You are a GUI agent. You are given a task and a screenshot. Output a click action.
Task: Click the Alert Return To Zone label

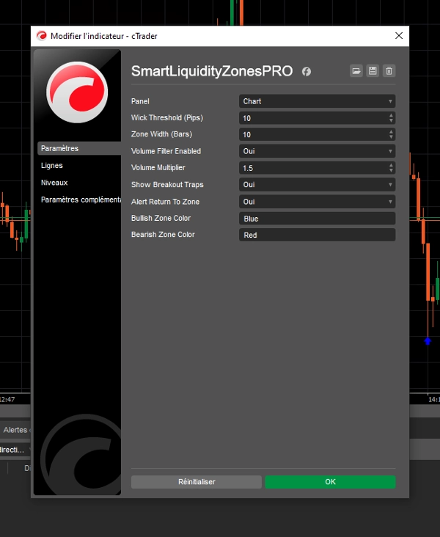tap(166, 202)
